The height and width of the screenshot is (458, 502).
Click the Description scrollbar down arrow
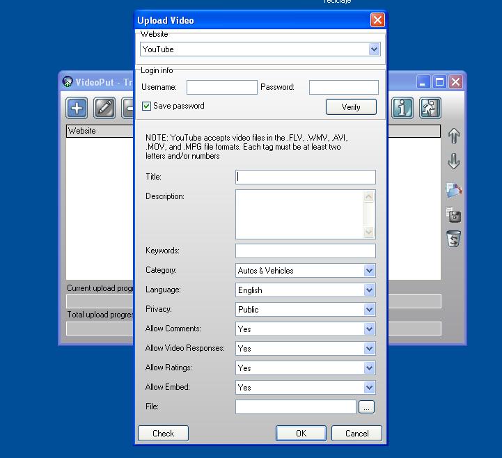[369, 232]
